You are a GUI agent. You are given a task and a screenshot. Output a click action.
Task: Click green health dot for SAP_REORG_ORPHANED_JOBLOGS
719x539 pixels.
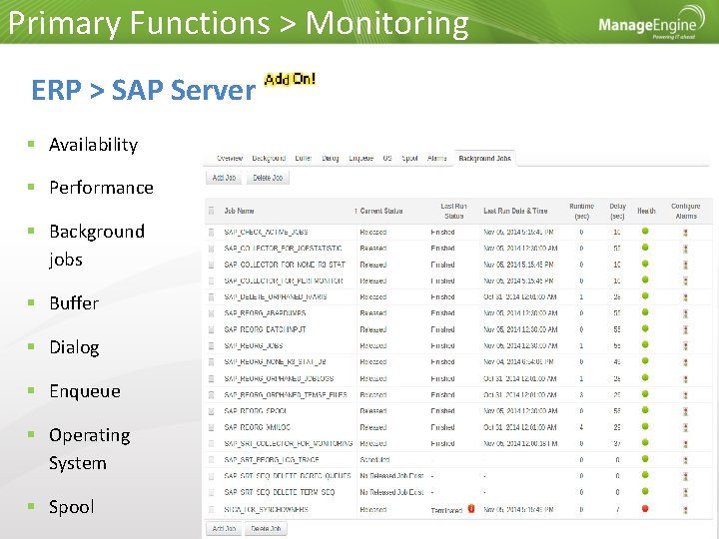645,377
